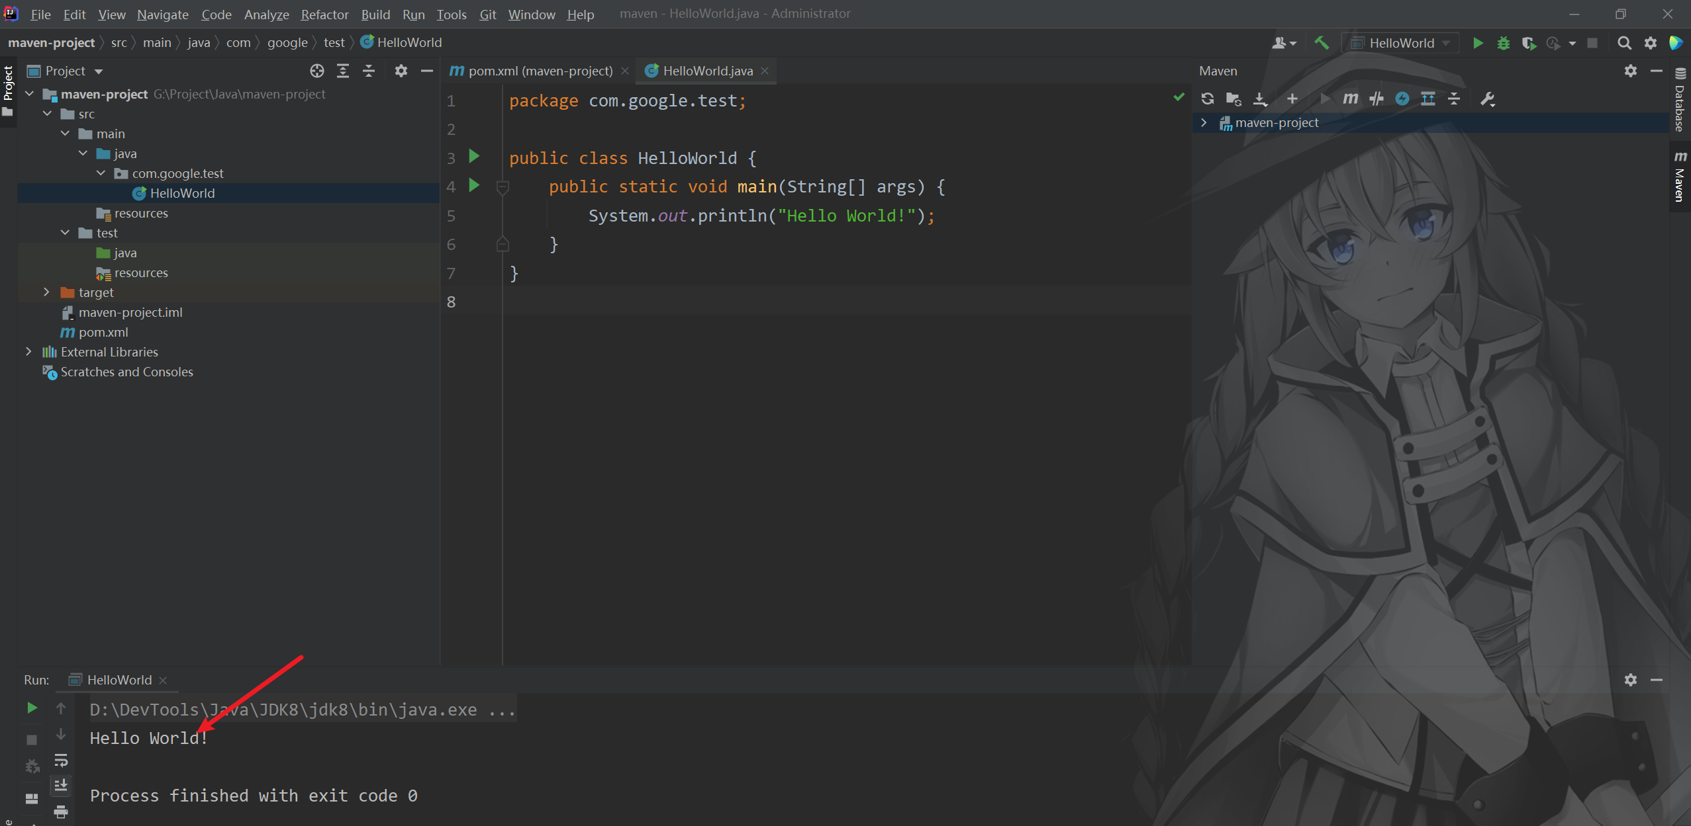Toggle 'Skip Tests' mode in Maven

point(1402,99)
